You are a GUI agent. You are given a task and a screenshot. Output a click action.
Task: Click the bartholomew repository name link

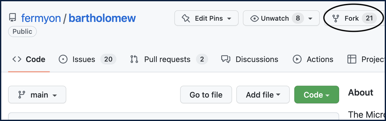[x=102, y=18]
